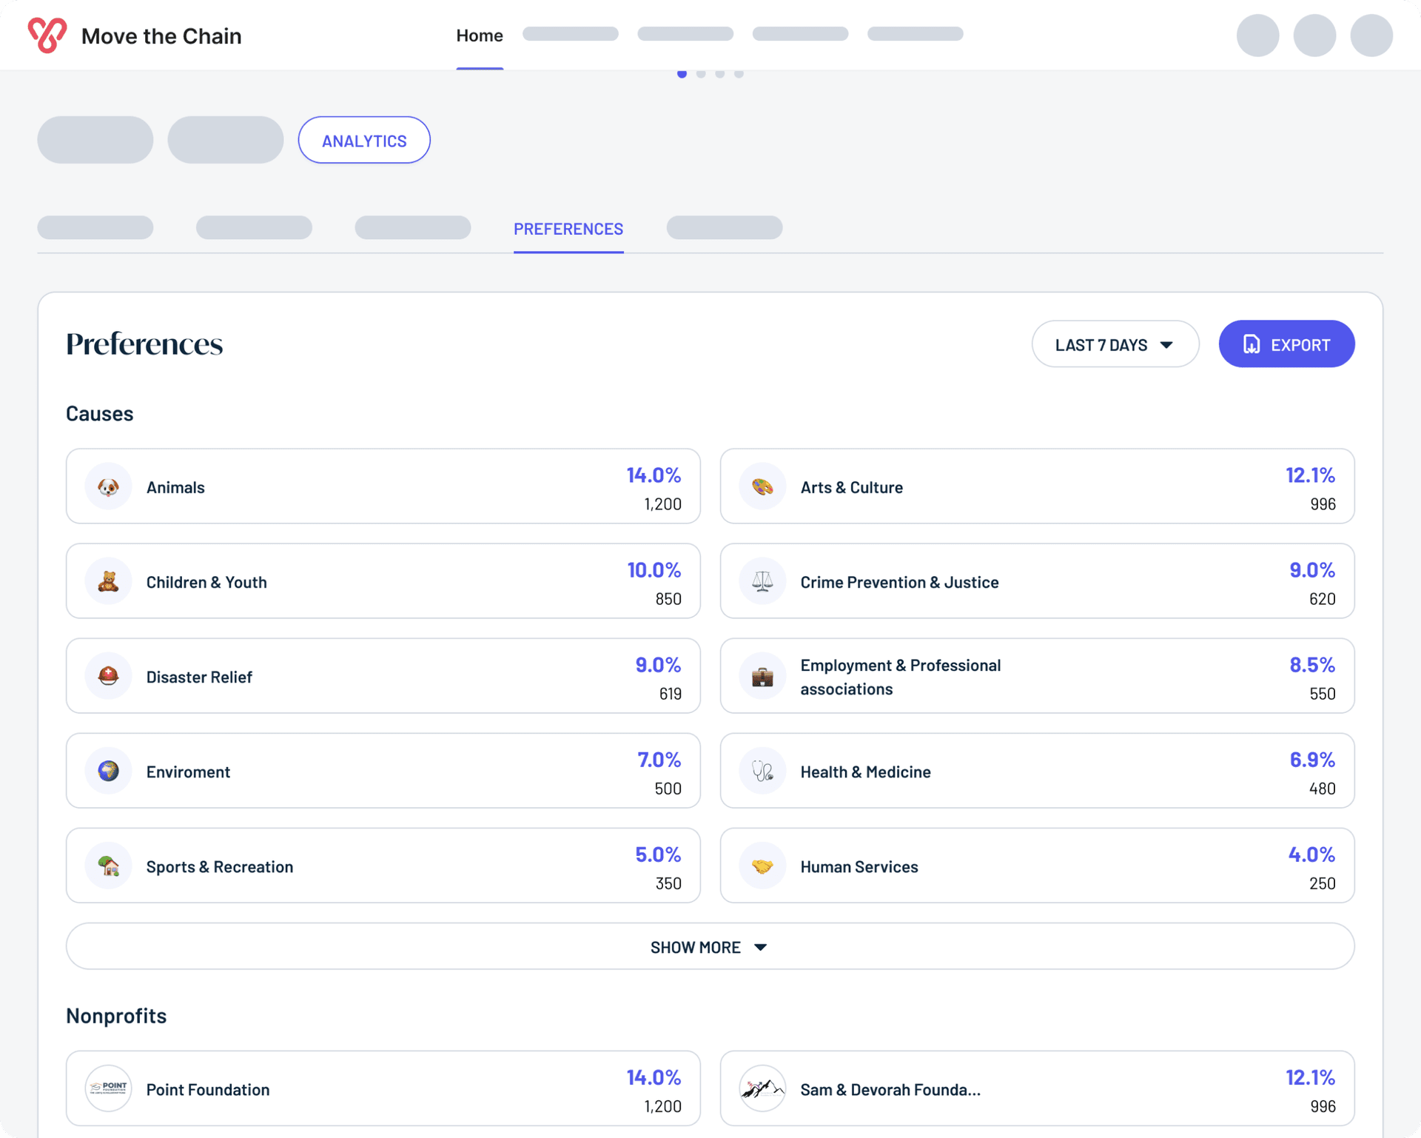
Task: Click the Employment briefcase icon
Action: tap(762, 676)
